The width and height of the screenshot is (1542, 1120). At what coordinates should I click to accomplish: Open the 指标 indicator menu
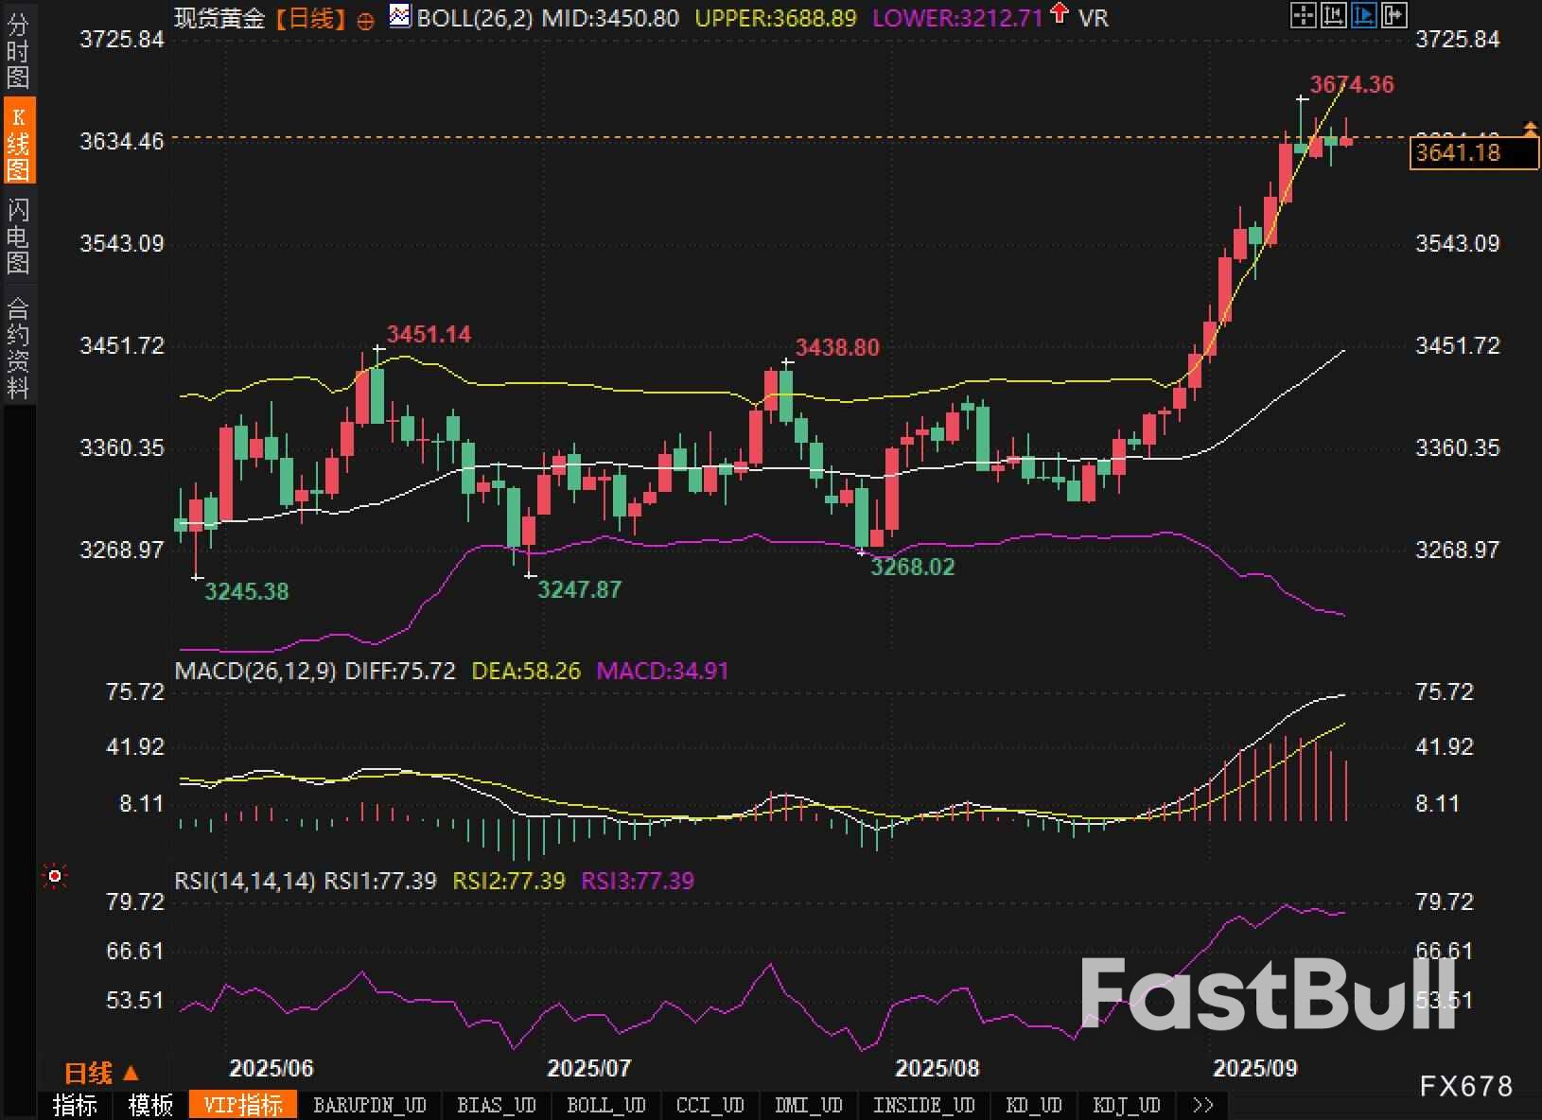pyautogui.click(x=75, y=1105)
